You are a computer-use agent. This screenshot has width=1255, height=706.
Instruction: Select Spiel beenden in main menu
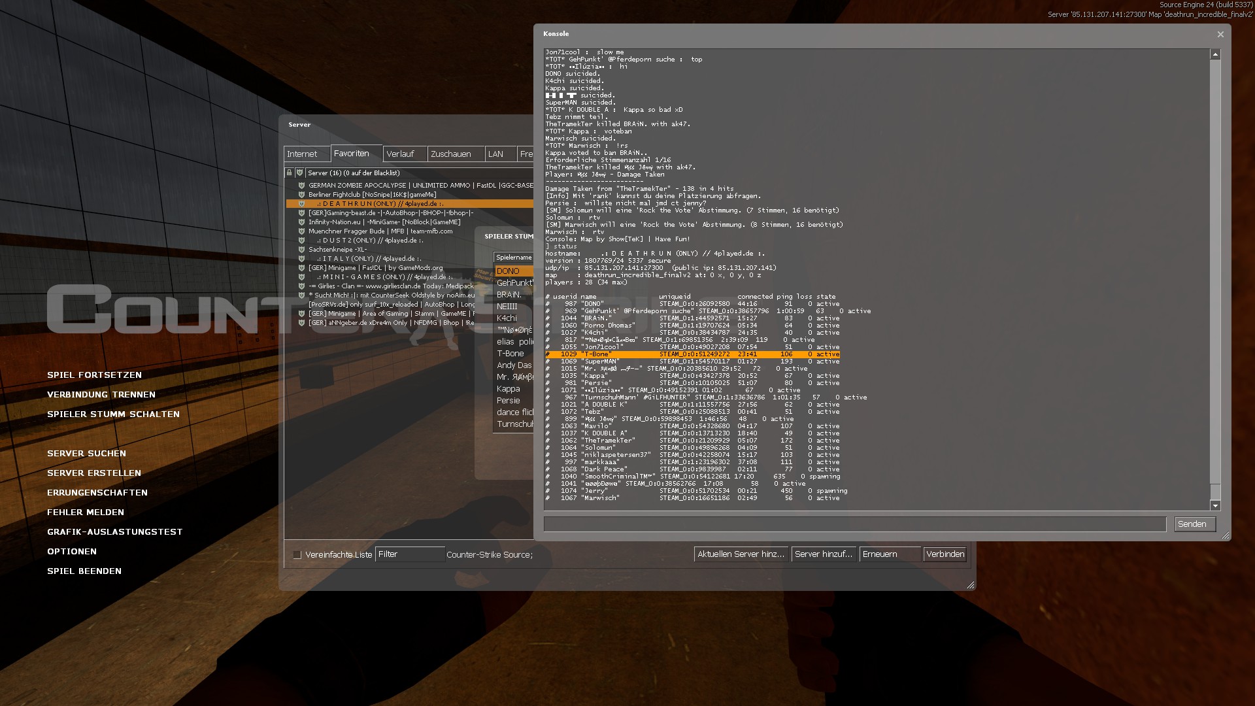[84, 571]
